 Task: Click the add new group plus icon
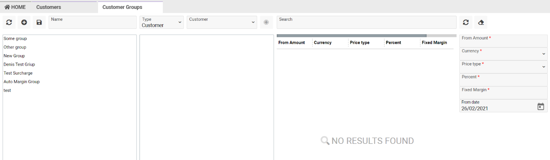click(24, 23)
